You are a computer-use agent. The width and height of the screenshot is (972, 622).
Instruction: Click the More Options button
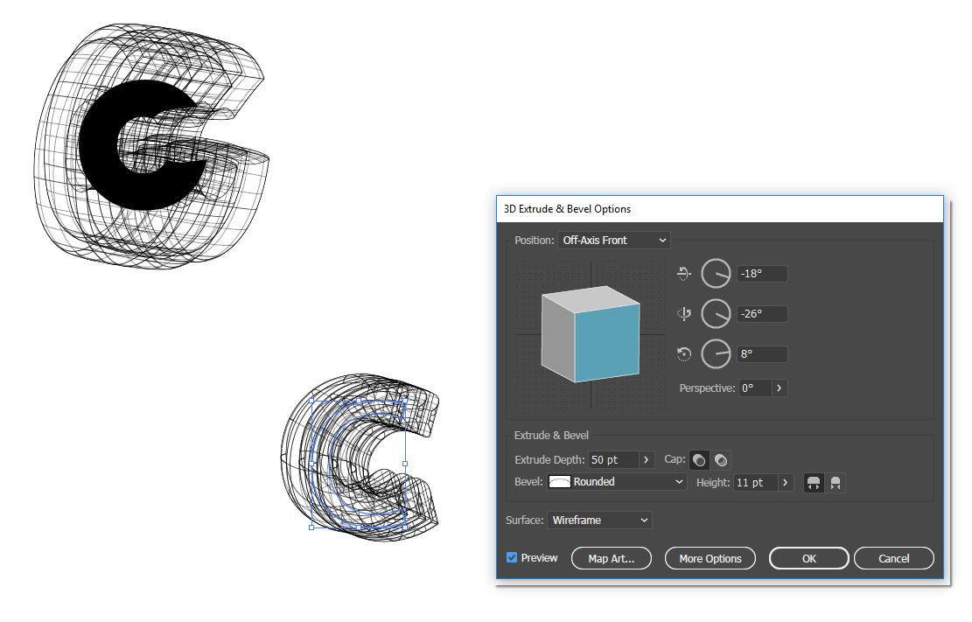click(x=710, y=558)
